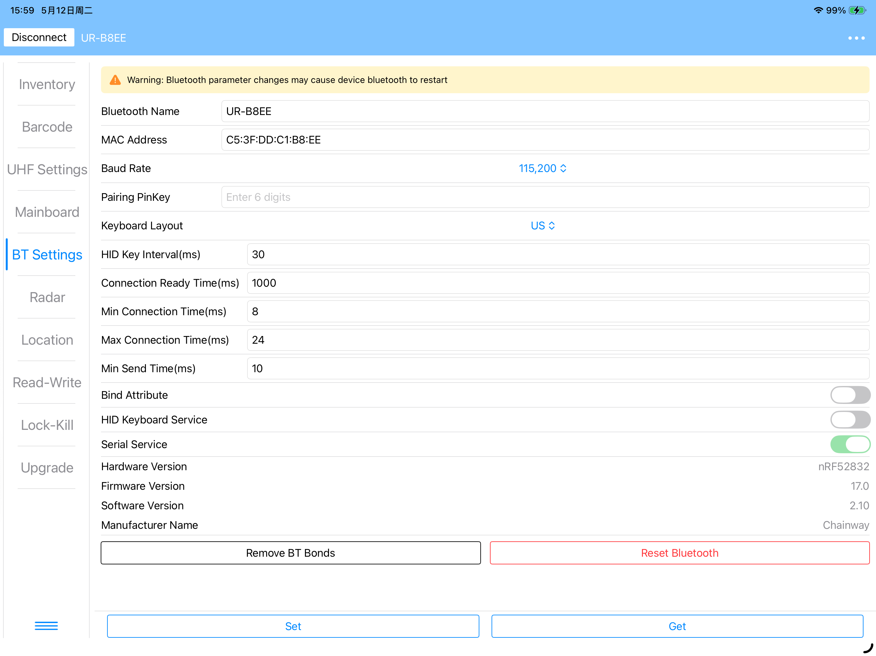Tap the Manufacturer Name label

pyautogui.click(x=149, y=525)
